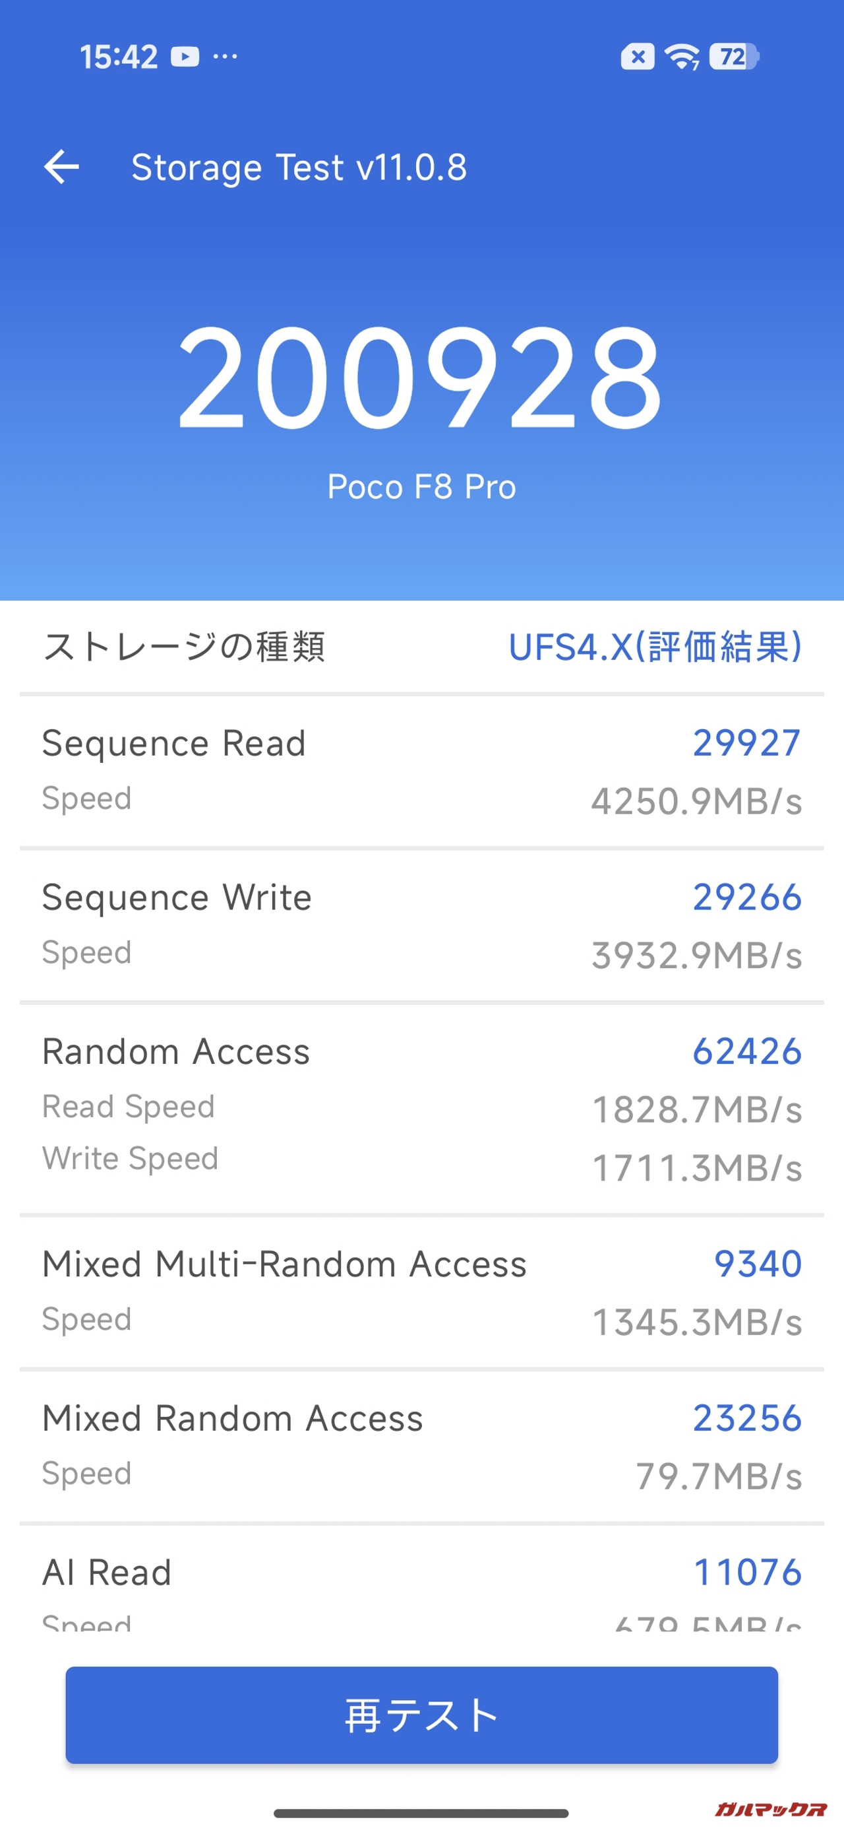Screen dimensions: 844x1834
Task: Tap the YouTube notification icon in status bar
Action: pyautogui.click(x=185, y=56)
